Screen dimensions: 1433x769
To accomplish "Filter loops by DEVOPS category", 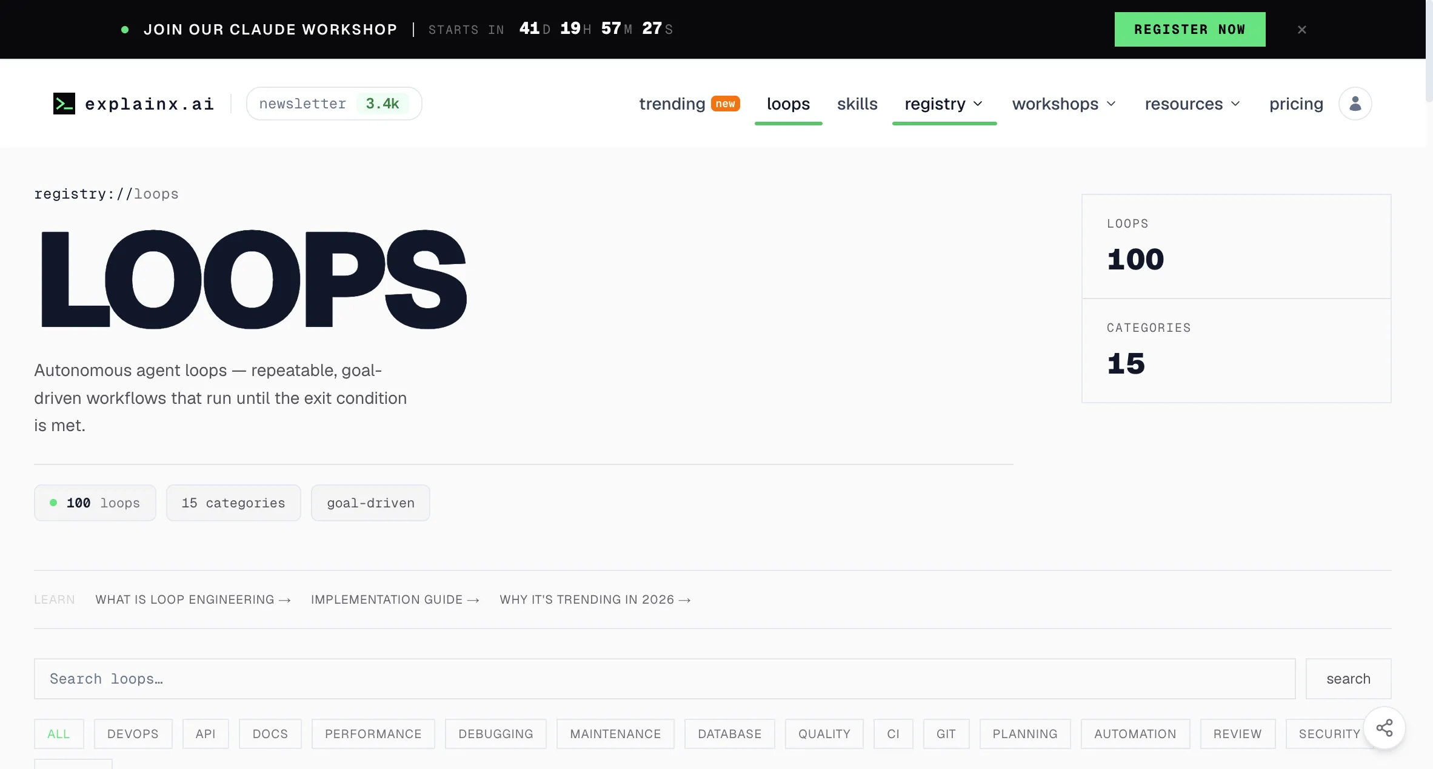I will pos(133,734).
